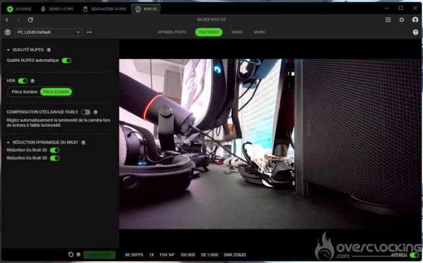This screenshot has width=423, height=263.
Task: Switch to the Seiren V3 Pro tab
Action: pos(57,9)
